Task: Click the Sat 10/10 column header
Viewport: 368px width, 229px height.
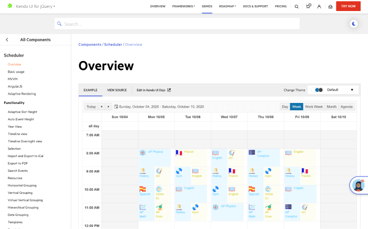Action: [x=339, y=117]
